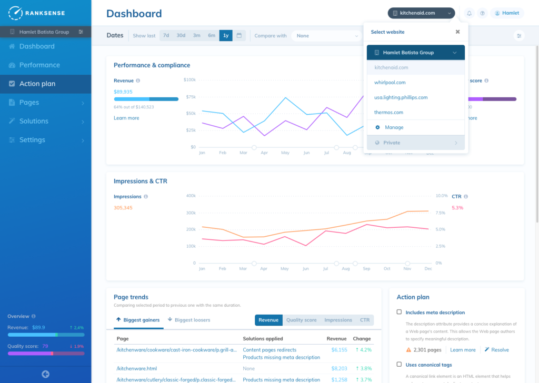
Task: Open custom date calendar picker
Action: 239,35
